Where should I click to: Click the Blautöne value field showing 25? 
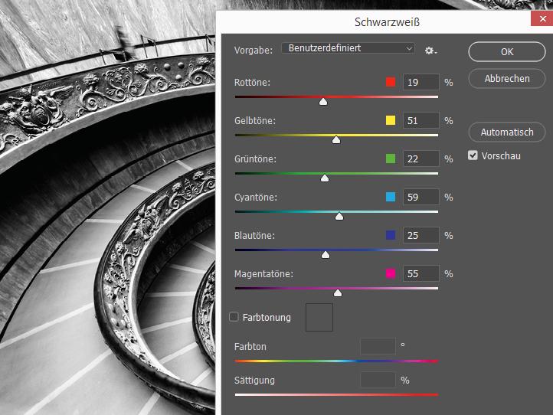pos(421,235)
